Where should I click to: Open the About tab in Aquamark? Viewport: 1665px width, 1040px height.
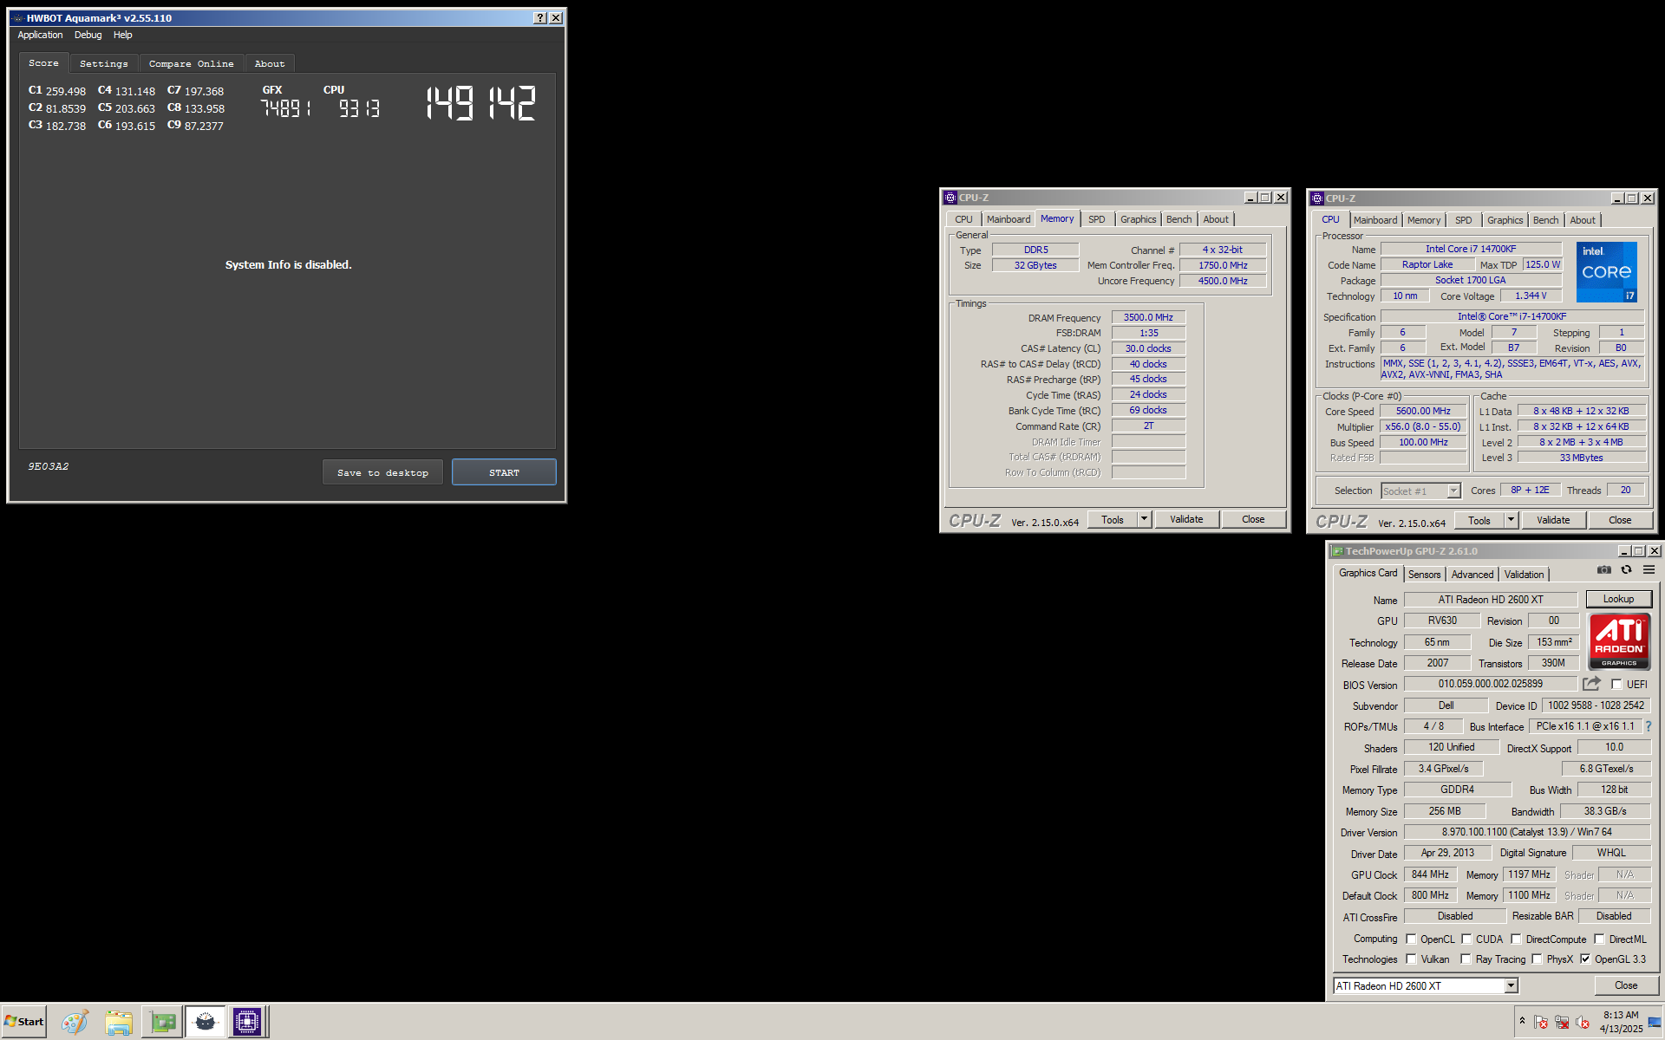(x=270, y=63)
